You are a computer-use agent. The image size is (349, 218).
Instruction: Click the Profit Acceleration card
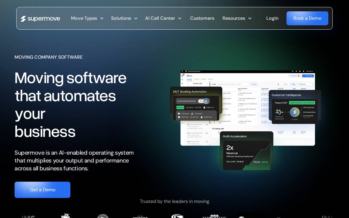click(247, 151)
